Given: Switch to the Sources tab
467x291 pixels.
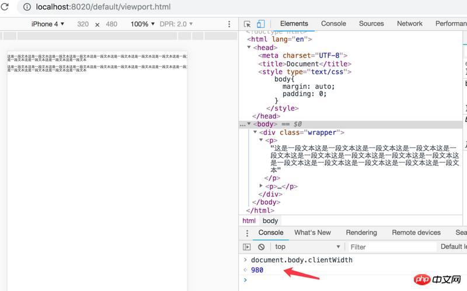Looking at the screenshot, I should [x=371, y=23].
